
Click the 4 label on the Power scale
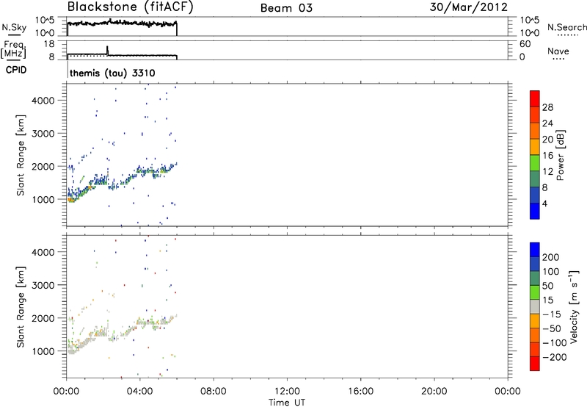(544, 203)
